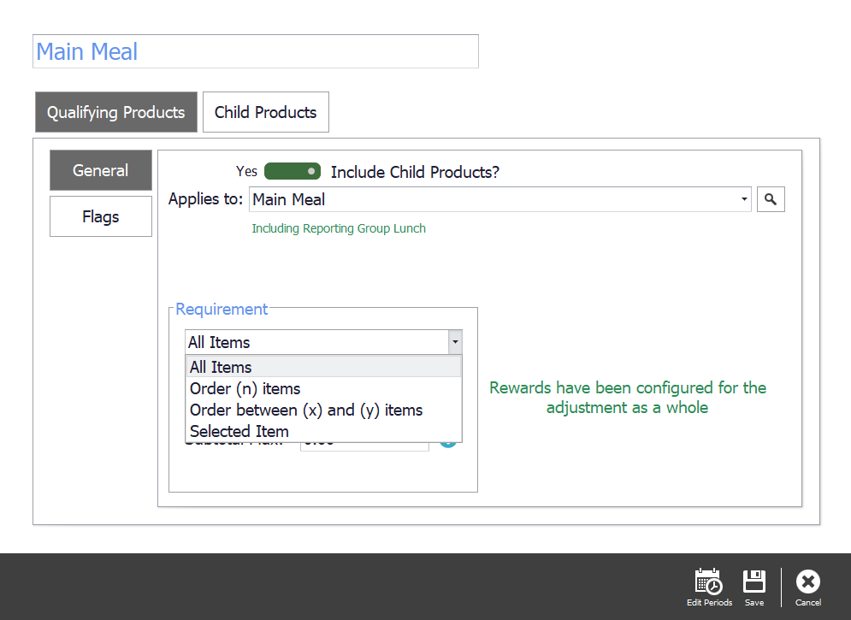Open the Flags side tab
Screen dimensions: 851x620
(101, 216)
